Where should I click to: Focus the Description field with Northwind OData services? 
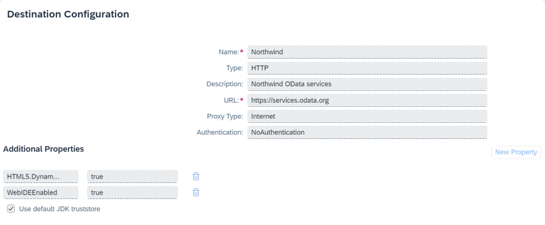(367, 84)
